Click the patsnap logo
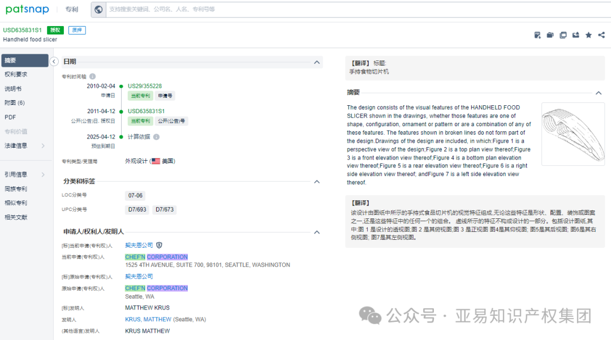 tap(27, 10)
